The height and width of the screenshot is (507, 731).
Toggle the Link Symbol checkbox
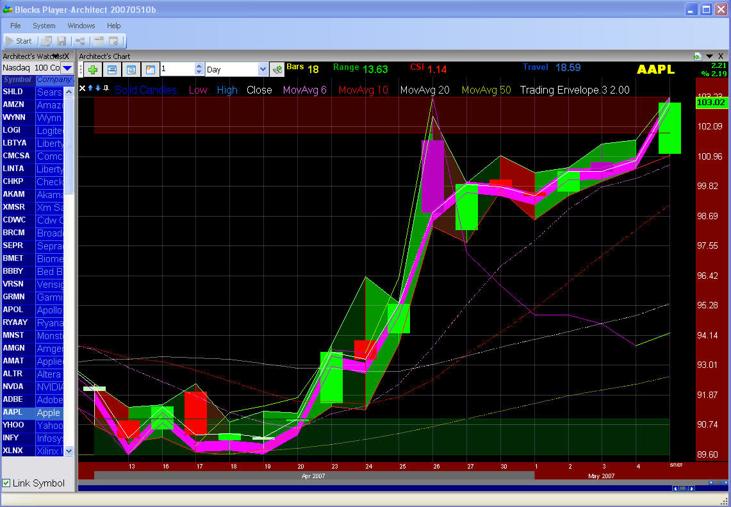pyautogui.click(x=6, y=483)
